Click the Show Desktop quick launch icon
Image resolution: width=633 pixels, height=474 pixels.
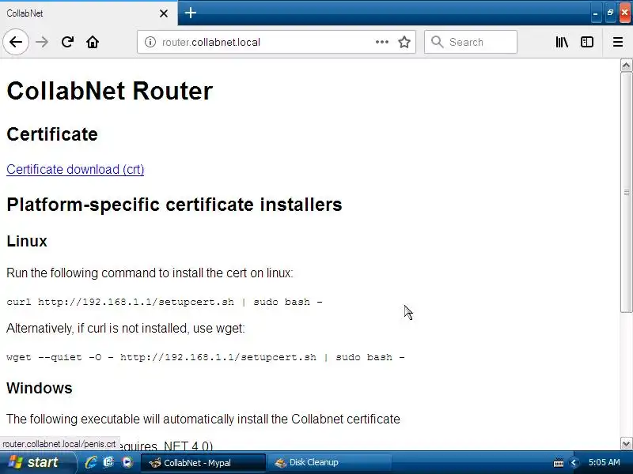tap(108, 462)
